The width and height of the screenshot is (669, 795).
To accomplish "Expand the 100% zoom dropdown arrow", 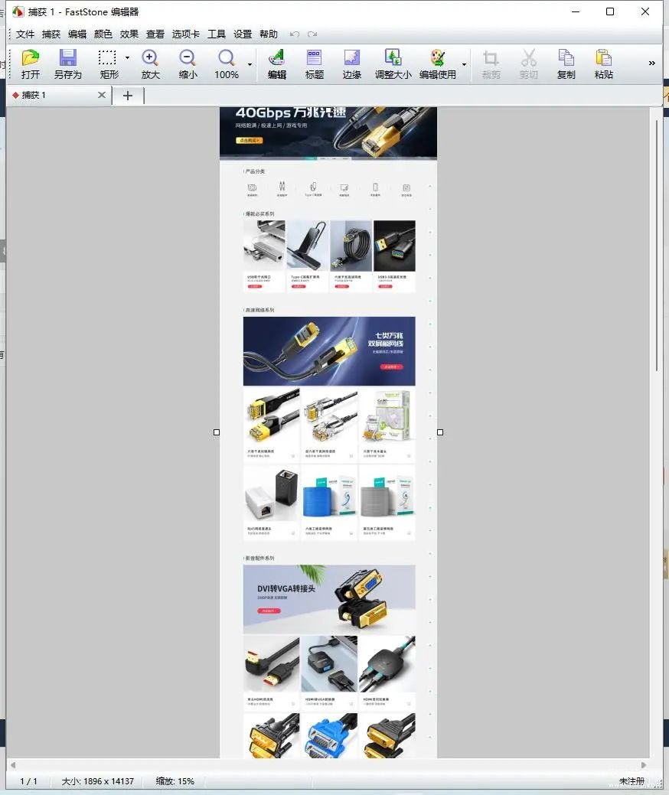I will (x=250, y=64).
